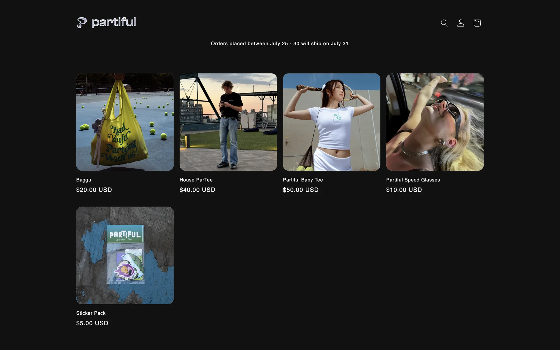
Task: Click the House ParTee title link
Action: [x=196, y=180]
